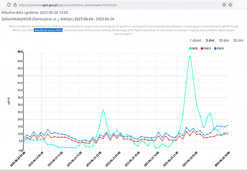The width and height of the screenshot is (247, 171).
Task: Click x-axis label 2023-06-24 01:00
Action: (18, 159)
